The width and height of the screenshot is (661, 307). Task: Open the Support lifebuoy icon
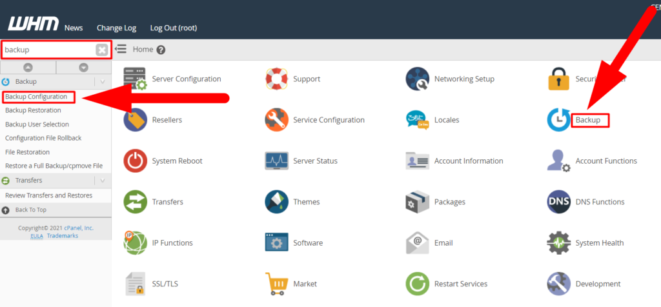click(x=276, y=79)
